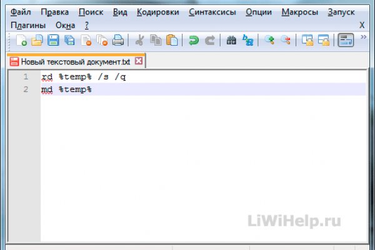
Task: Click the New file toolbar icon
Action: point(22,41)
